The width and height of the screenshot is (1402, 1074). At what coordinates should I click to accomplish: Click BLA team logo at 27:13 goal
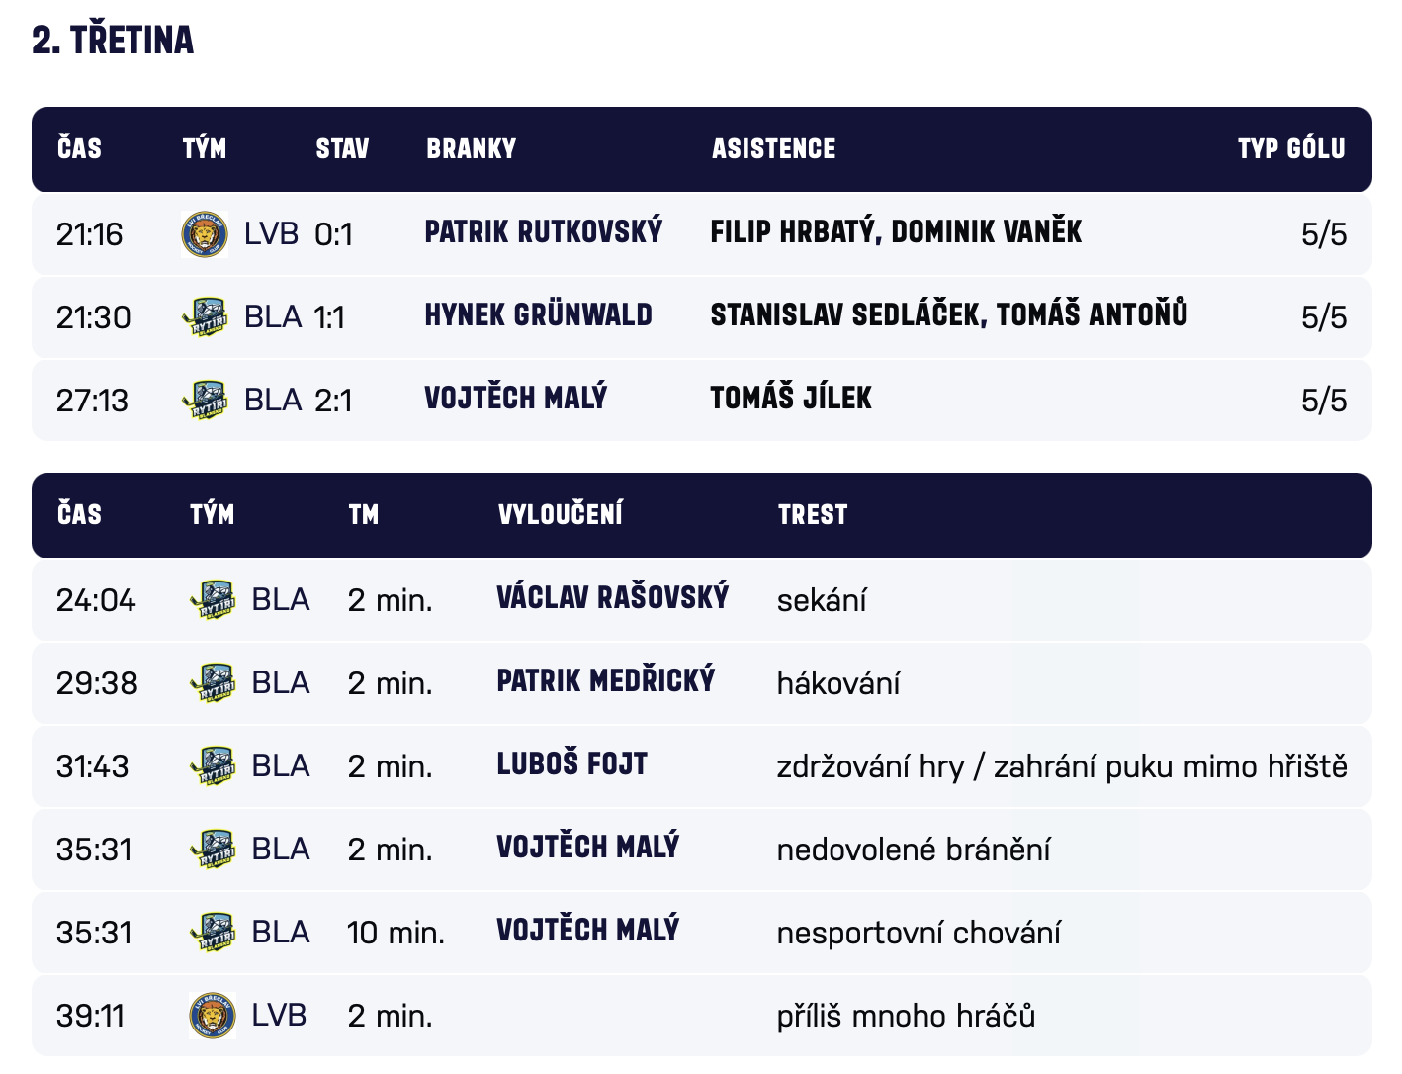click(x=206, y=401)
